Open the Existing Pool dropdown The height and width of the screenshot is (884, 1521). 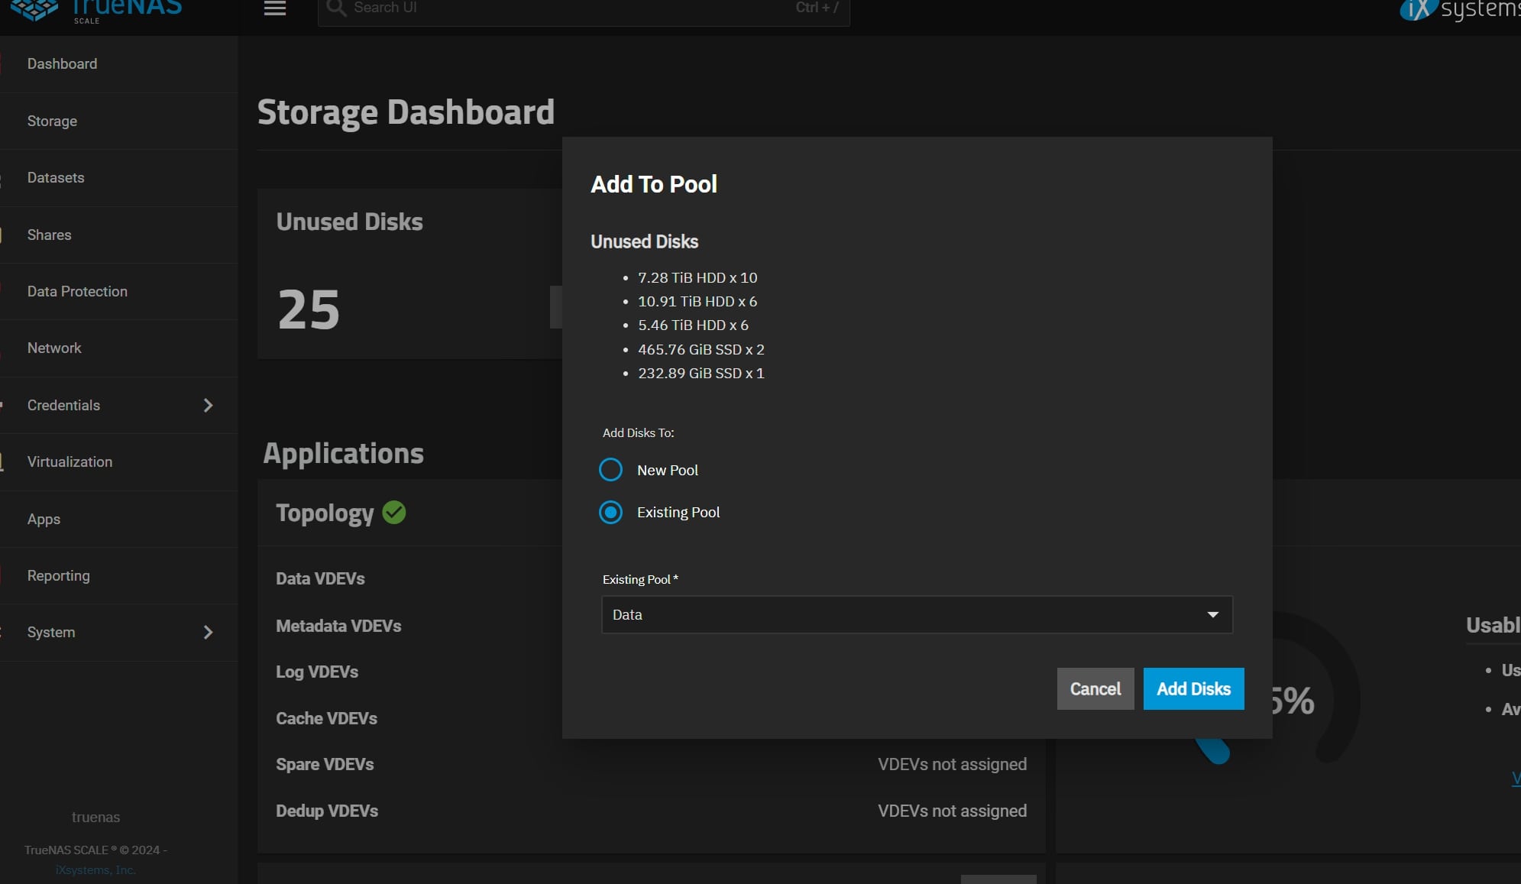(x=917, y=614)
